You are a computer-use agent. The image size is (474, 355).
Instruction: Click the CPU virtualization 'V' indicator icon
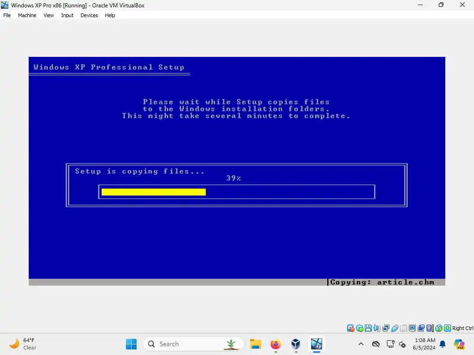pyautogui.click(x=430, y=328)
